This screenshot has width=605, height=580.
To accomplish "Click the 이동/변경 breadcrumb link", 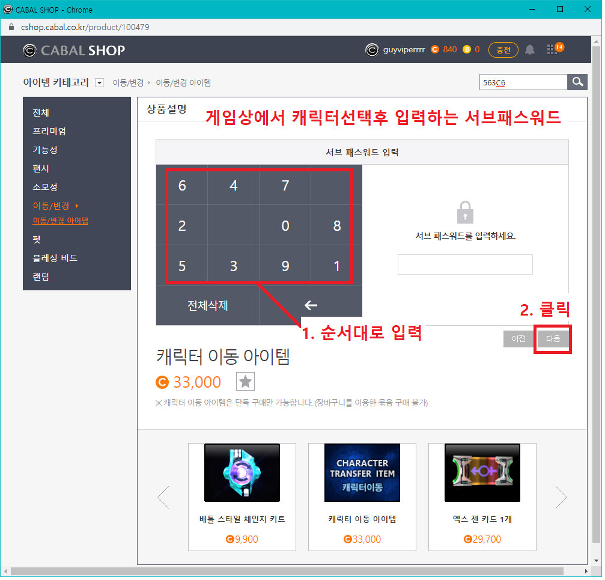I will [x=129, y=83].
